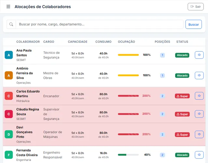Click the positions badge for Davi Gonçalves Pinto
The height and width of the screenshot is (163, 208).
162,134
